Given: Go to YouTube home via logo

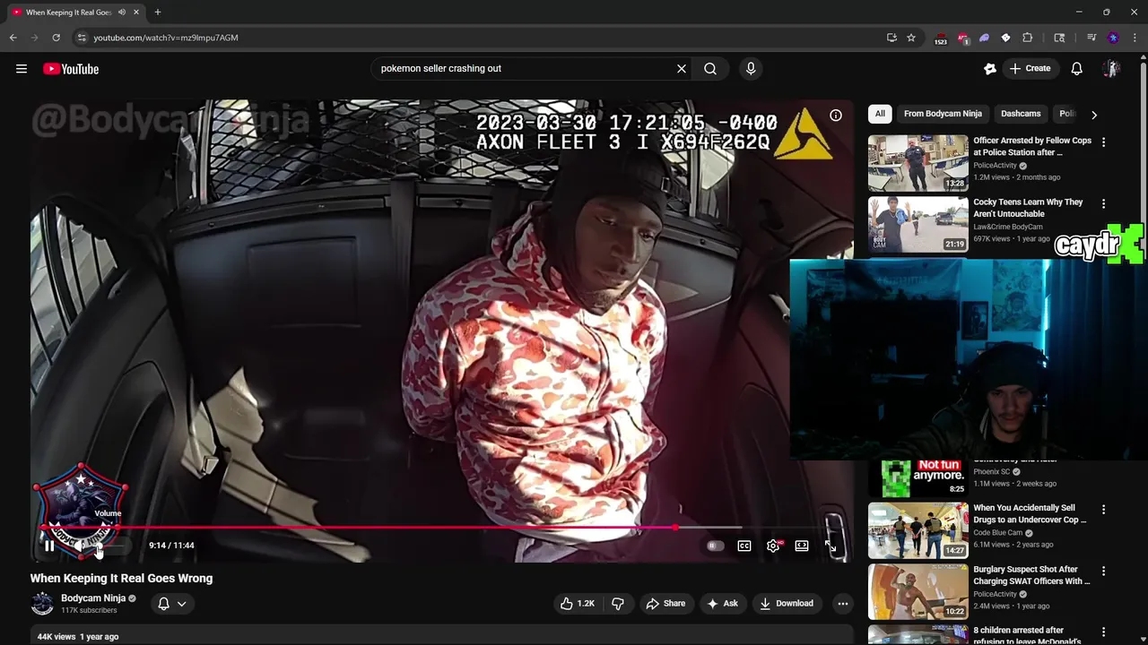Looking at the screenshot, I should [x=71, y=69].
